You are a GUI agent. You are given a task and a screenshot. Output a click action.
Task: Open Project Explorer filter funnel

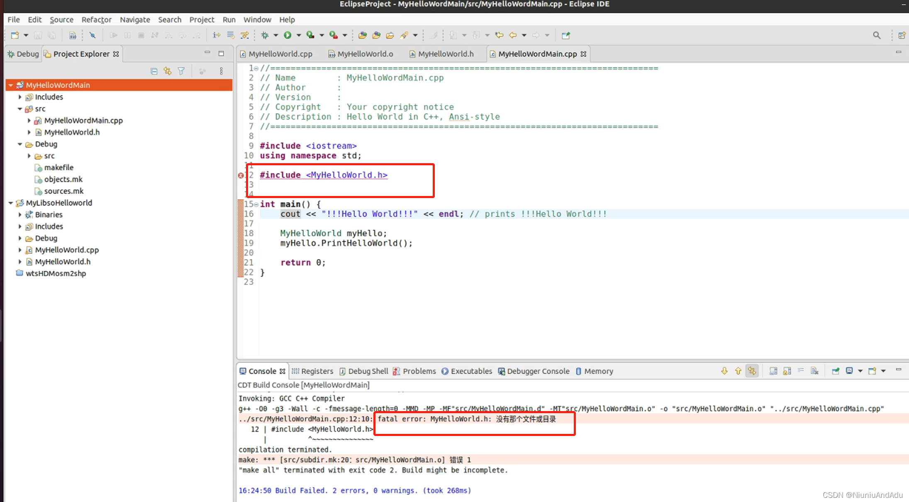[181, 71]
